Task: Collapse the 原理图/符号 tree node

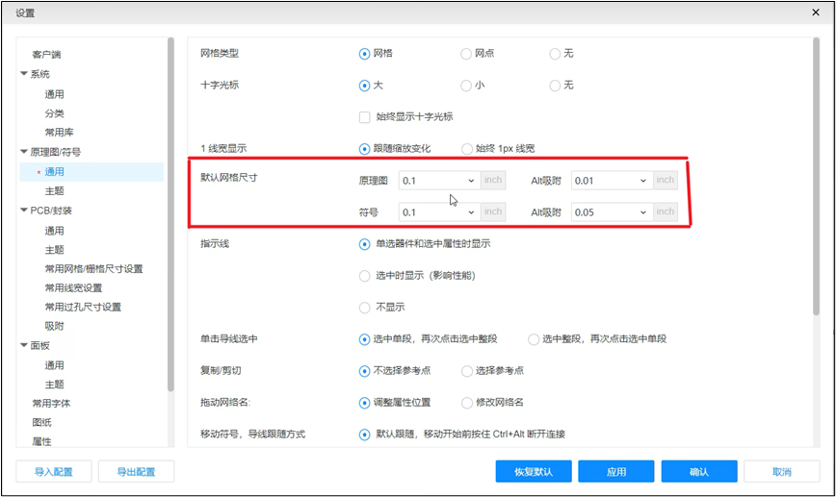Action: [24, 152]
